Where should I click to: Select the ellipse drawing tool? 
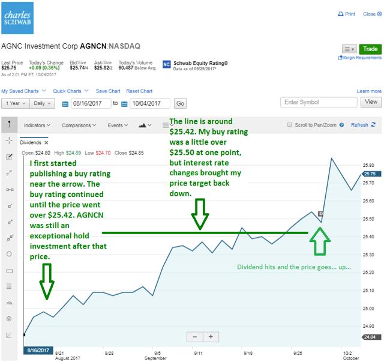point(9,254)
